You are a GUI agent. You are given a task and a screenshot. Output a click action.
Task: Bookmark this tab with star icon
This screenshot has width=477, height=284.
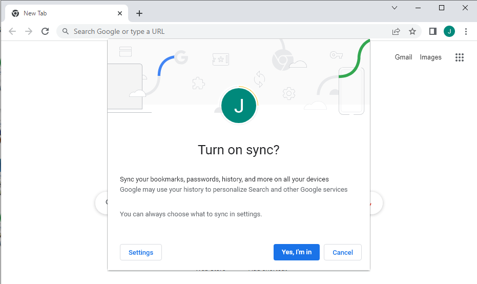coord(412,31)
